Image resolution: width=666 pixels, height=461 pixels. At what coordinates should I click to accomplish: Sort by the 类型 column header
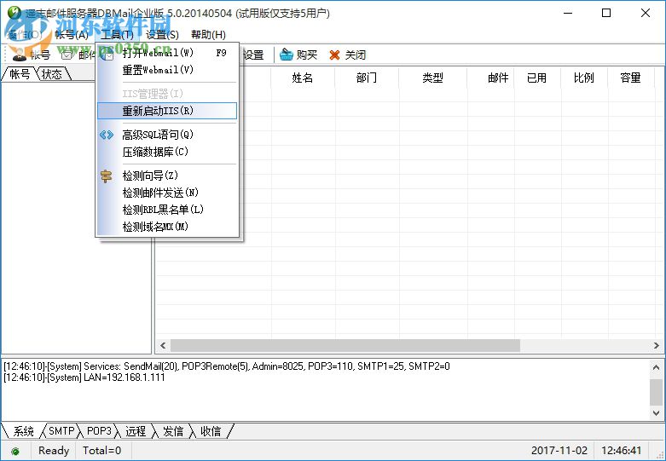pos(433,78)
